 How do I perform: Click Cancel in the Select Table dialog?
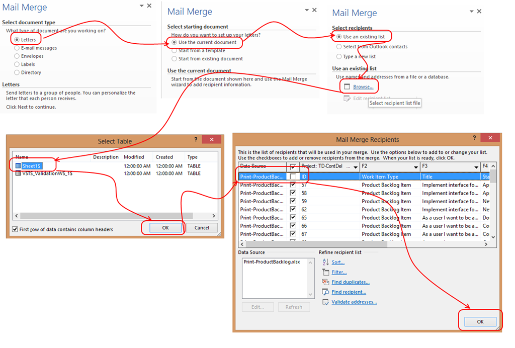[202, 228]
